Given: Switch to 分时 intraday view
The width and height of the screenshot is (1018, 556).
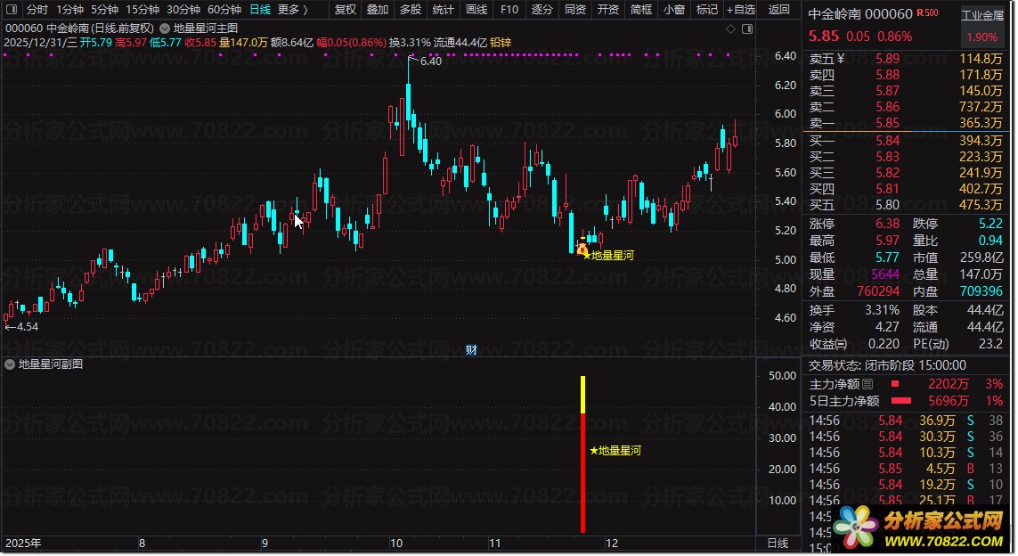Looking at the screenshot, I should 37,10.
